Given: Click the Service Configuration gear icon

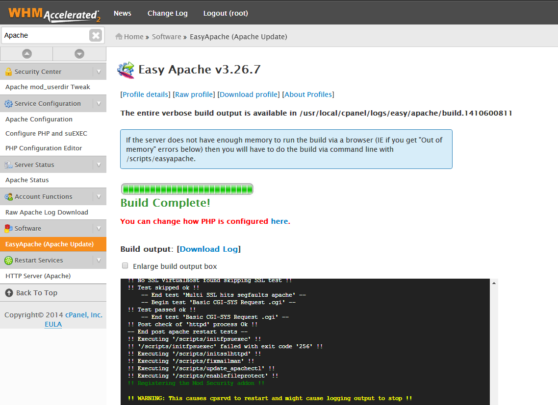Looking at the screenshot, I should (x=8, y=104).
